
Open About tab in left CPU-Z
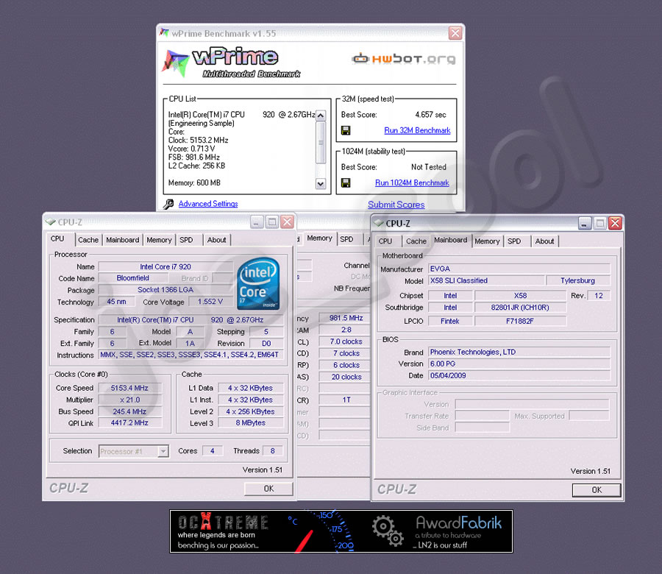point(216,240)
